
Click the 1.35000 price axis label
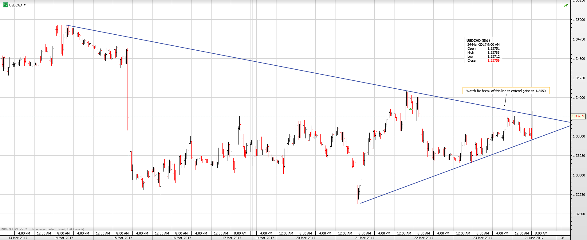pyautogui.click(x=579, y=20)
